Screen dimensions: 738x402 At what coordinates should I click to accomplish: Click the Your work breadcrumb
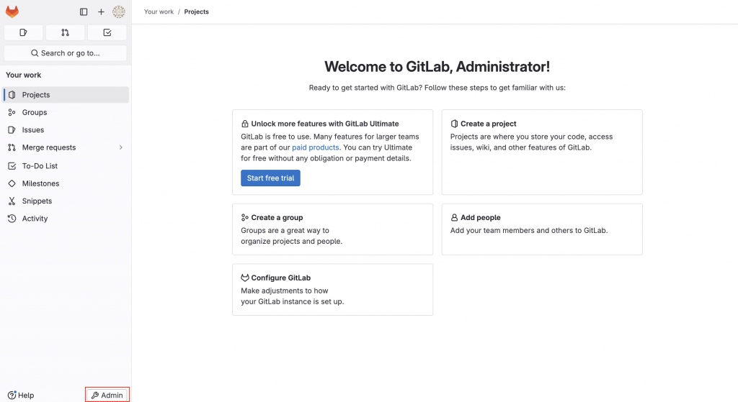click(159, 12)
